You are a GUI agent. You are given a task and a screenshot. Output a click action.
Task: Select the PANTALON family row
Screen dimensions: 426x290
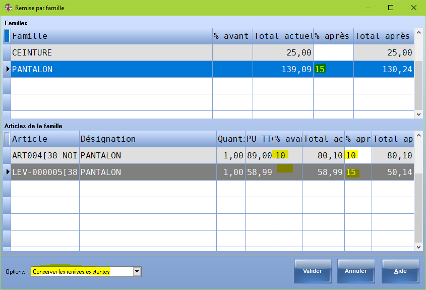pos(111,69)
